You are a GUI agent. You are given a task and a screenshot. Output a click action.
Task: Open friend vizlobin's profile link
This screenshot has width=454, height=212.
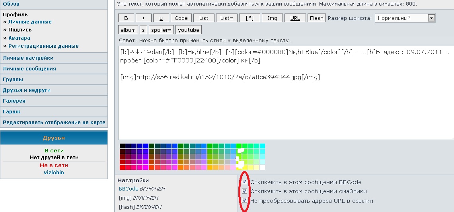(54, 173)
